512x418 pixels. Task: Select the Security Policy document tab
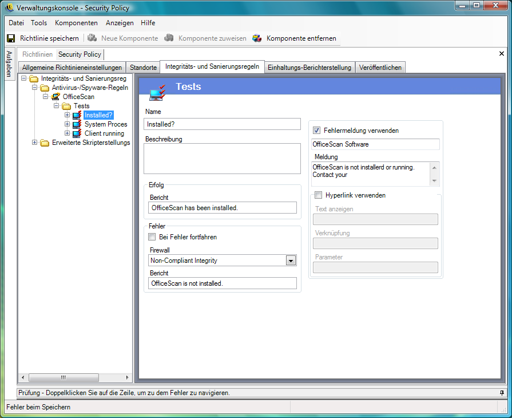coord(80,54)
